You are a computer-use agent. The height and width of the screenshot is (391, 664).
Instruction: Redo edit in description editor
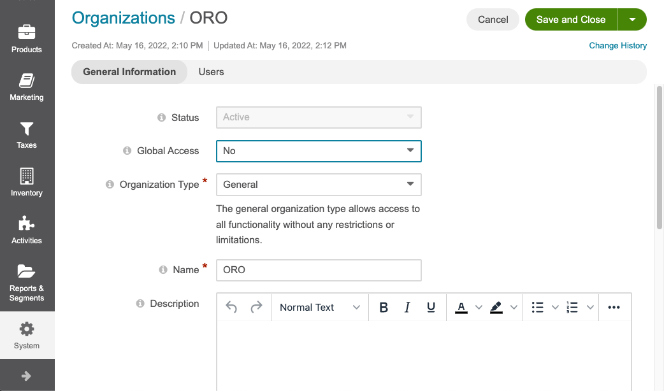256,307
